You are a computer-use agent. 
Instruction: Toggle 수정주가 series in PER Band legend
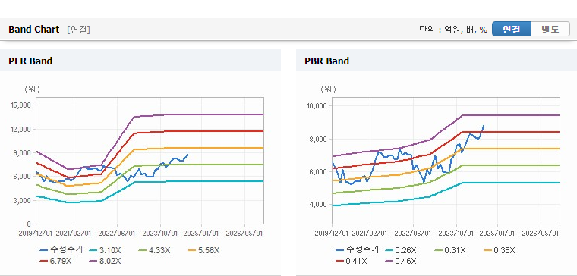(61, 250)
